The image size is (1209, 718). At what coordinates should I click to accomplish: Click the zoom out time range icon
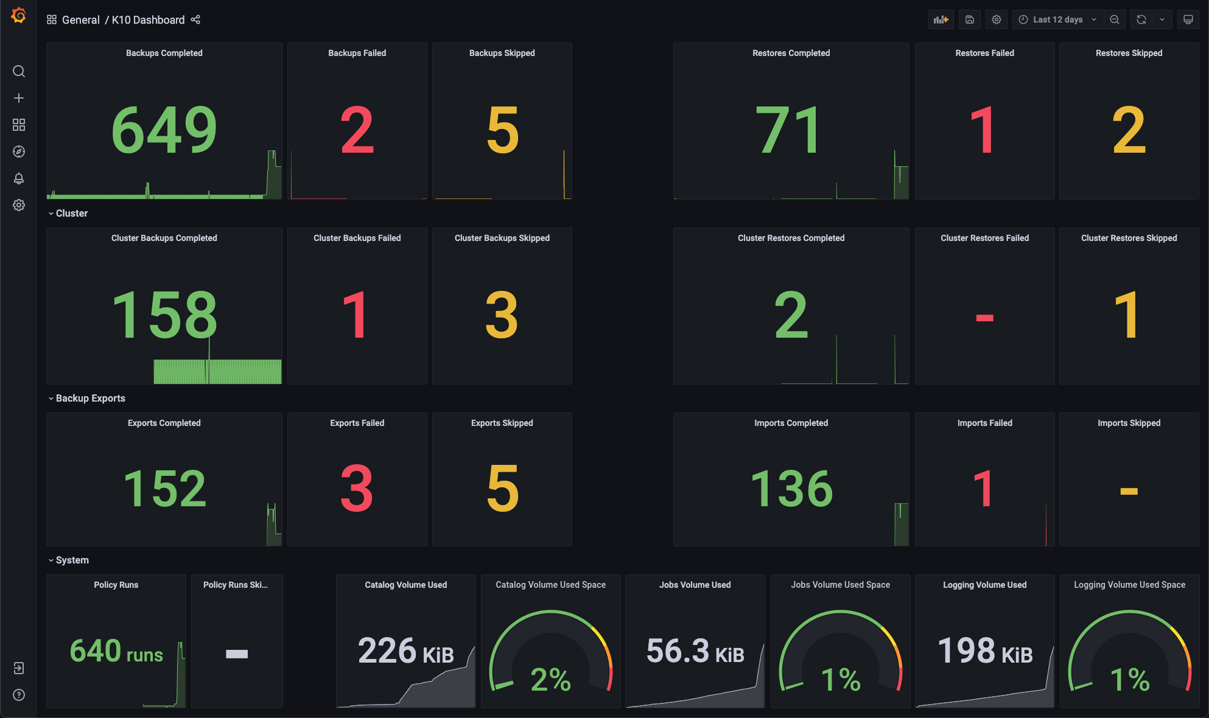point(1115,19)
